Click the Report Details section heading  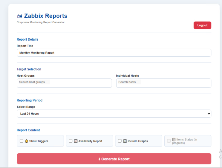click(27, 39)
